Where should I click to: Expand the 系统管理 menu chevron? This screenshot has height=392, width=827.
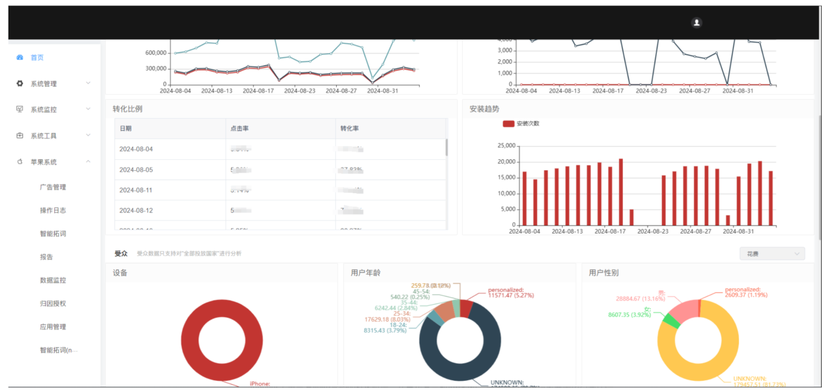[88, 83]
